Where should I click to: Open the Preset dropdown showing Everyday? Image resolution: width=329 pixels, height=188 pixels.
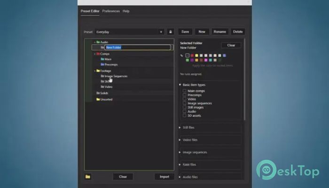coord(129,32)
